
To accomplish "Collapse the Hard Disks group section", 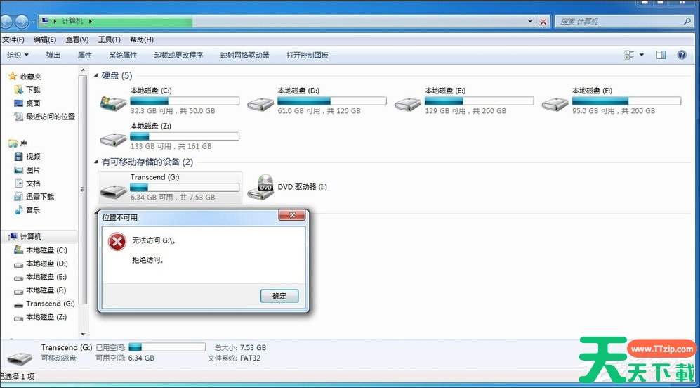I will (97, 75).
